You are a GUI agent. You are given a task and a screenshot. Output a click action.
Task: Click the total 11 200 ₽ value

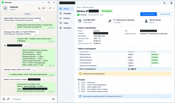click(x=132, y=69)
